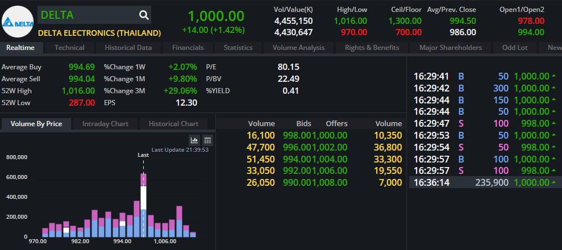Click the bid volume 26,050
The image size is (562, 250).
[261, 182]
